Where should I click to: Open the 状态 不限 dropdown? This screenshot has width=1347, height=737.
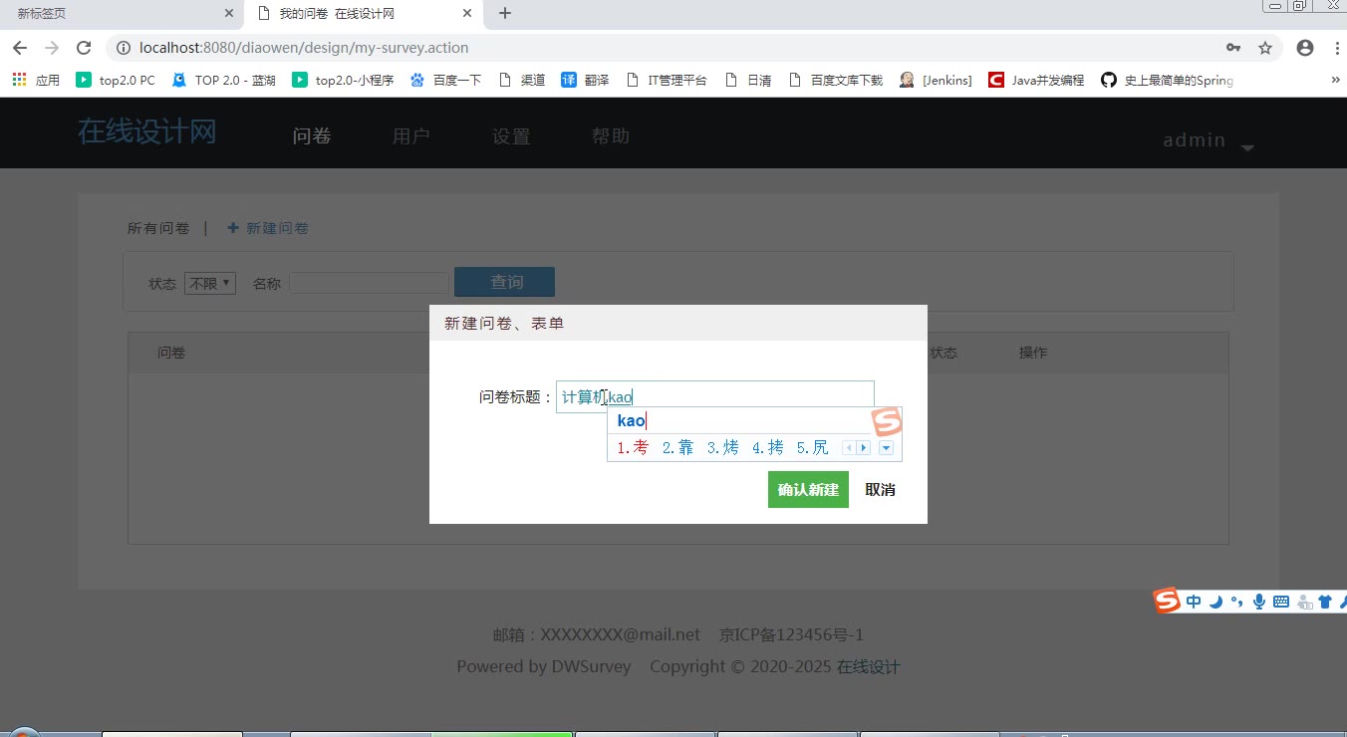pos(210,283)
